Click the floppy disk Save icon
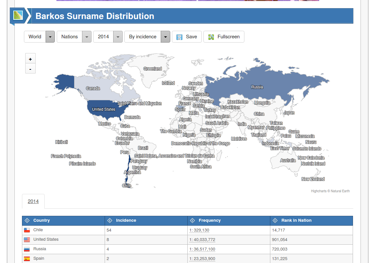Screen dimensions: 373x263 (179, 37)
